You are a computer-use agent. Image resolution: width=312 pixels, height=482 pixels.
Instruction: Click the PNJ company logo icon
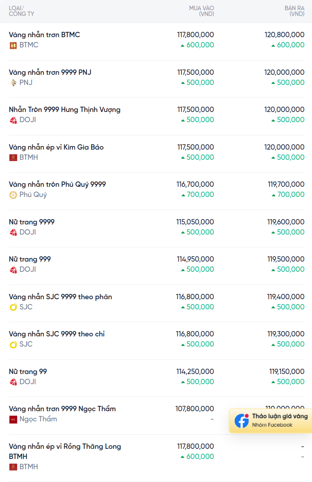tap(13, 82)
